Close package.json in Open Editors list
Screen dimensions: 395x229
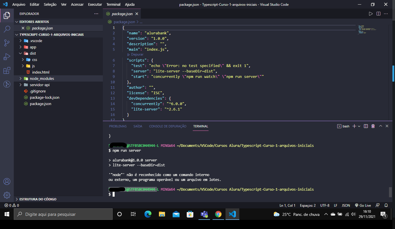click(x=23, y=28)
